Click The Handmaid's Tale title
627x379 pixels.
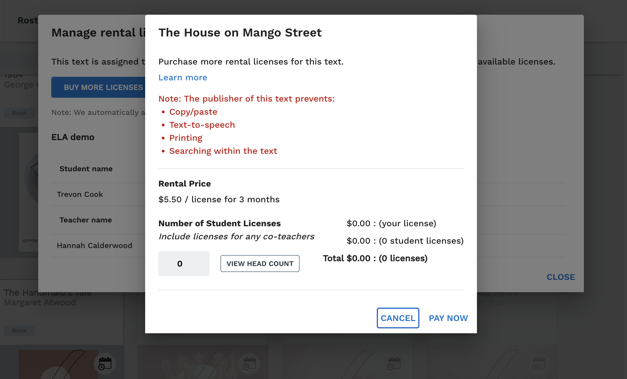[x=48, y=293]
